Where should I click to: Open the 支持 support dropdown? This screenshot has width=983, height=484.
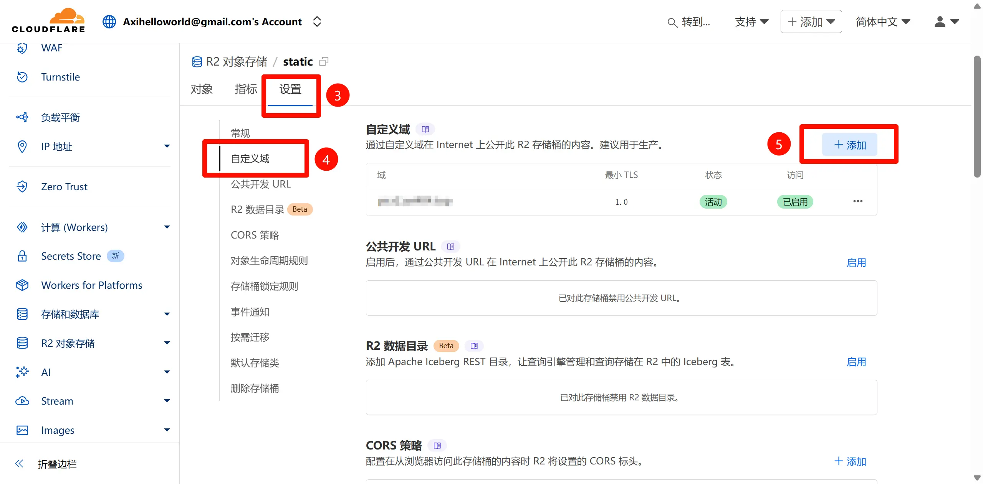pyautogui.click(x=751, y=22)
